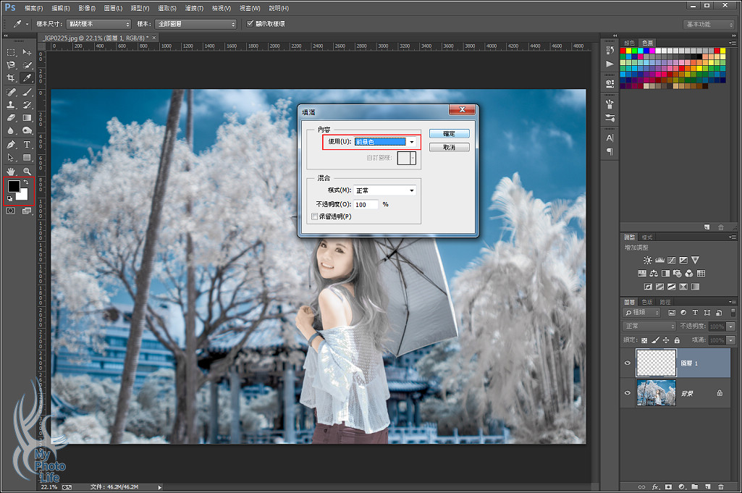Screen dimensions: 742x493
Task: Select the Crop tool
Action: coord(12,77)
